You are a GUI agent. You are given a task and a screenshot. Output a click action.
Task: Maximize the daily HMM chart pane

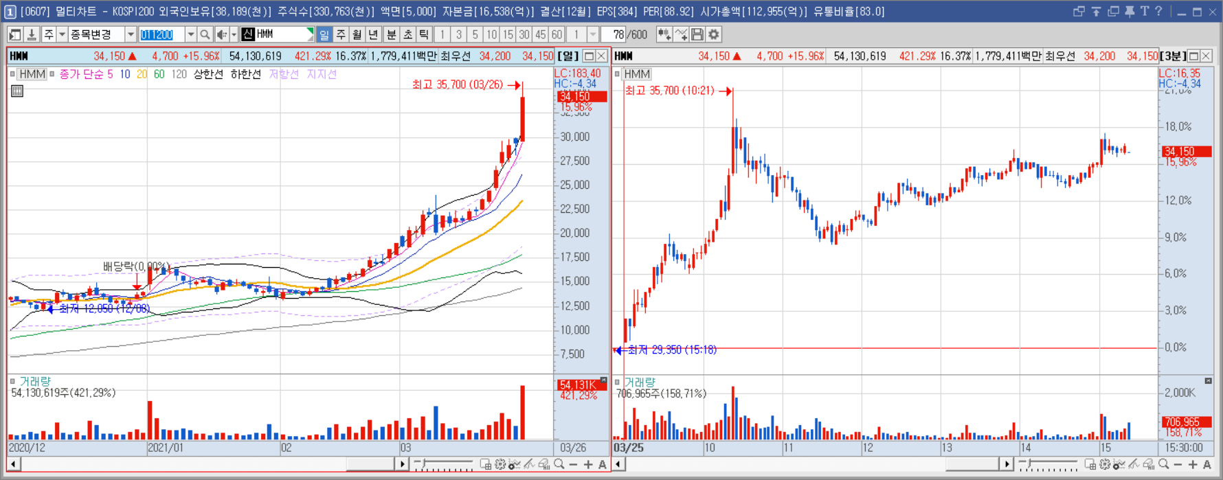(x=589, y=56)
